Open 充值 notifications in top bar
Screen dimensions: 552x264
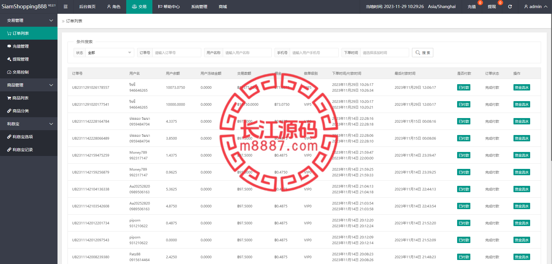click(x=472, y=7)
